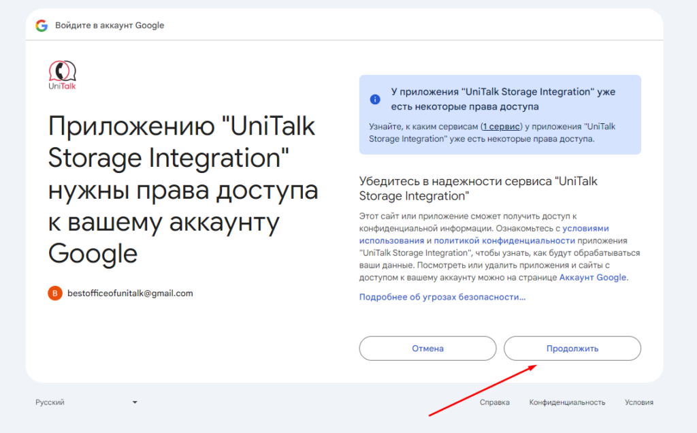The image size is (697, 433).
Task: Click the arrow of the Русский dropdown
Action: pyautogui.click(x=135, y=402)
